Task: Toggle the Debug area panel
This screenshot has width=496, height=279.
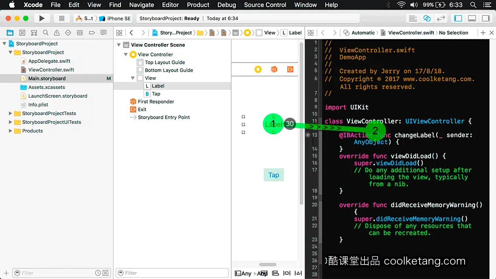Action: [x=472, y=18]
